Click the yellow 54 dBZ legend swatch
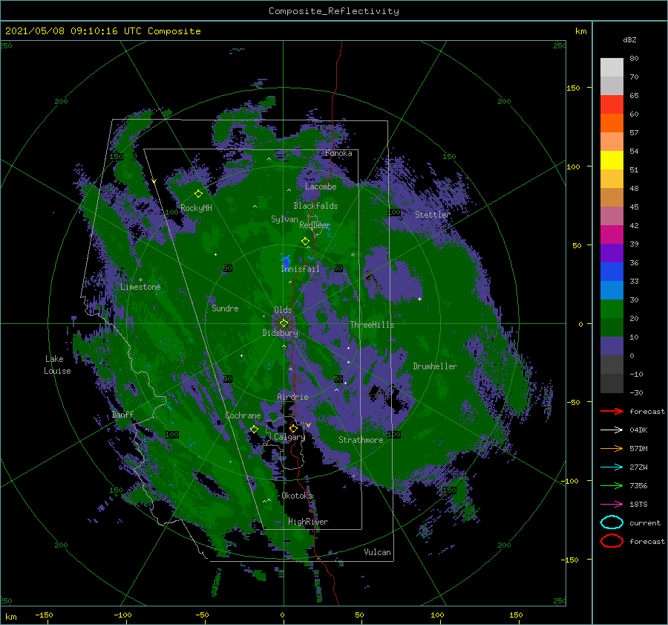This screenshot has height=625, width=668. click(x=612, y=161)
